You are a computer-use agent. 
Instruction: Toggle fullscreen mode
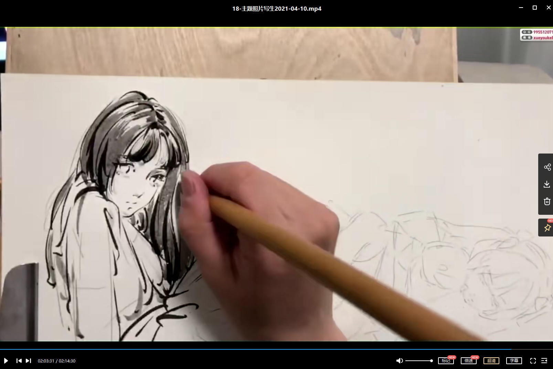(533, 361)
